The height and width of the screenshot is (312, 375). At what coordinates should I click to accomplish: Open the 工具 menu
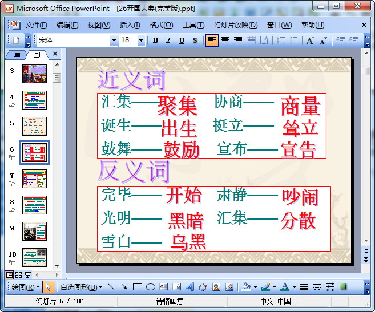pyautogui.click(x=193, y=25)
